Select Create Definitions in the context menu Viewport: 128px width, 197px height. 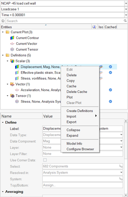[x=80, y=111]
